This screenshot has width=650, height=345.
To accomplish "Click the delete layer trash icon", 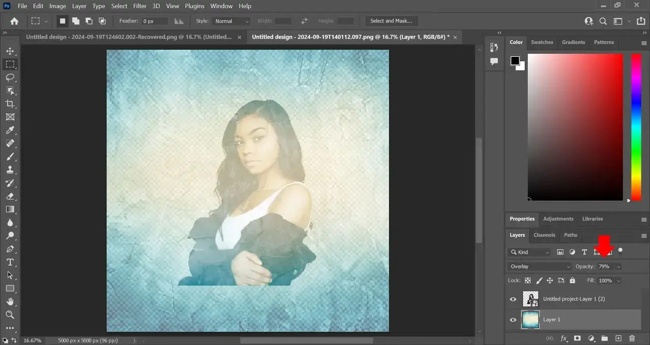I will click(632, 338).
